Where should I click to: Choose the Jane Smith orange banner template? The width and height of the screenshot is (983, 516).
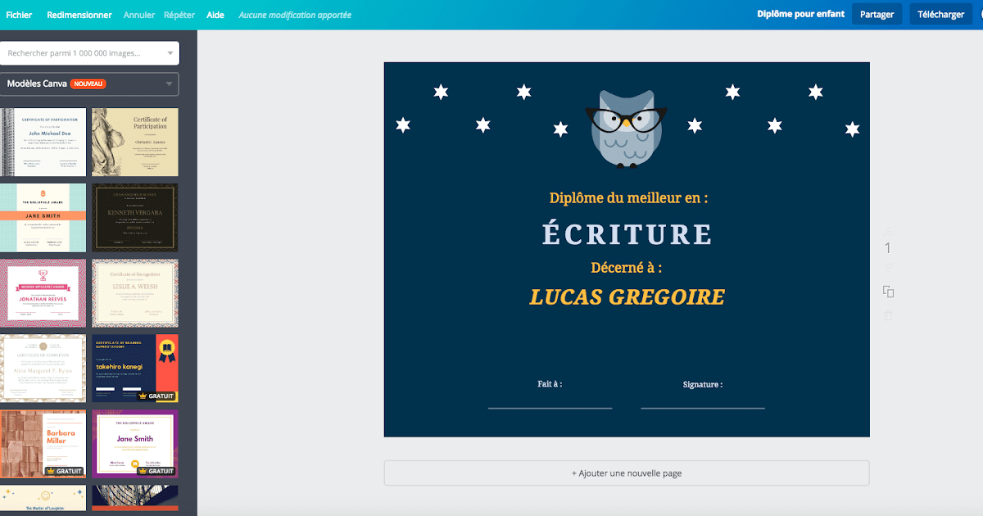(x=43, y=218)
